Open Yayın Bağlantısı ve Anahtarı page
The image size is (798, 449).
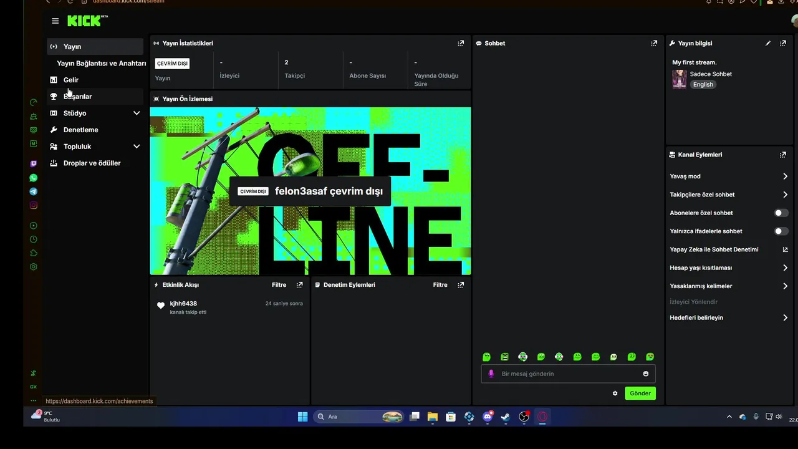point(101,64)
